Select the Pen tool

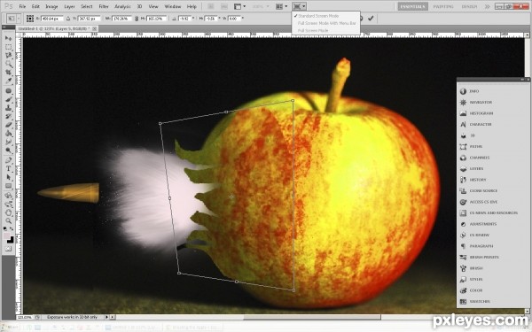pos(9,160)
